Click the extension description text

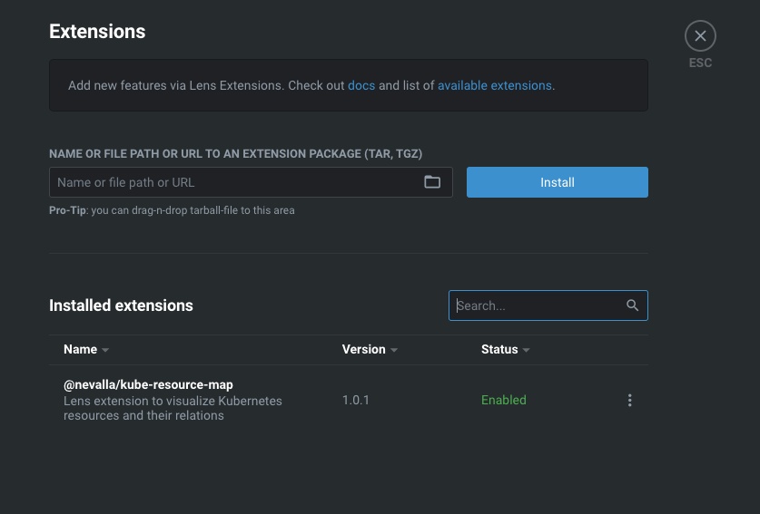click(x=173, y=408)
